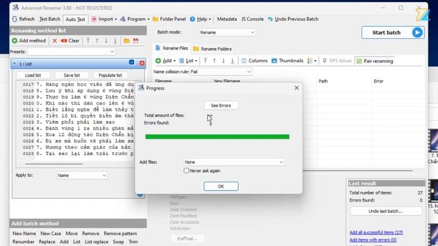The height and width of the screenshot is (246, 438).
Task: Switch to Rename Folders tab
Action: 213,49
